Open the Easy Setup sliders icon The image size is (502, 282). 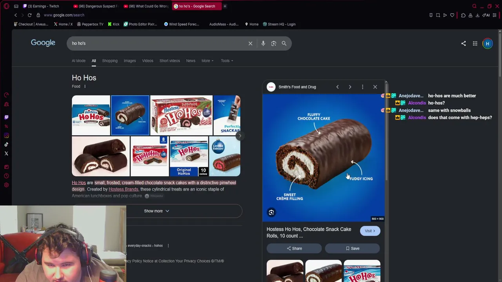coord(495,15)
